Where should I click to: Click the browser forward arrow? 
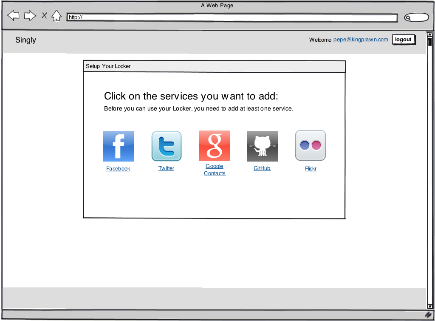30,16
